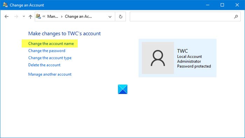The width and height of the screenshot is (245, 138).
Task: Minimize the Change an Account window
Action: tap(208, 5)
